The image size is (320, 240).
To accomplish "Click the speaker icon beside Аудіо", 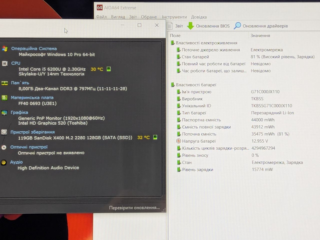I will coord(4,162).
